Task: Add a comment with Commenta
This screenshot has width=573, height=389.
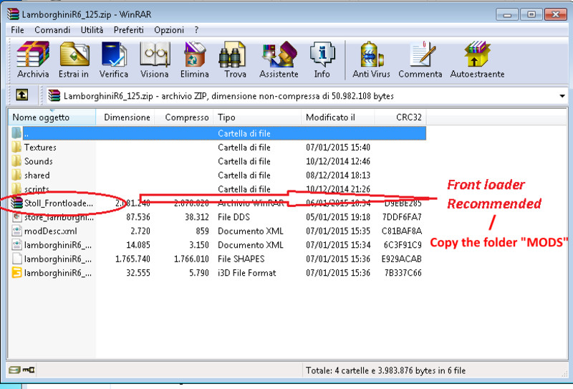Action: (x=420, y=60)
